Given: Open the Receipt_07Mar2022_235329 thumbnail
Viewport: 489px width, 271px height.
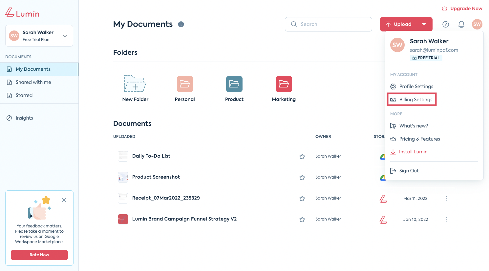Looking at the screenshot, I should tap(123, 198).
